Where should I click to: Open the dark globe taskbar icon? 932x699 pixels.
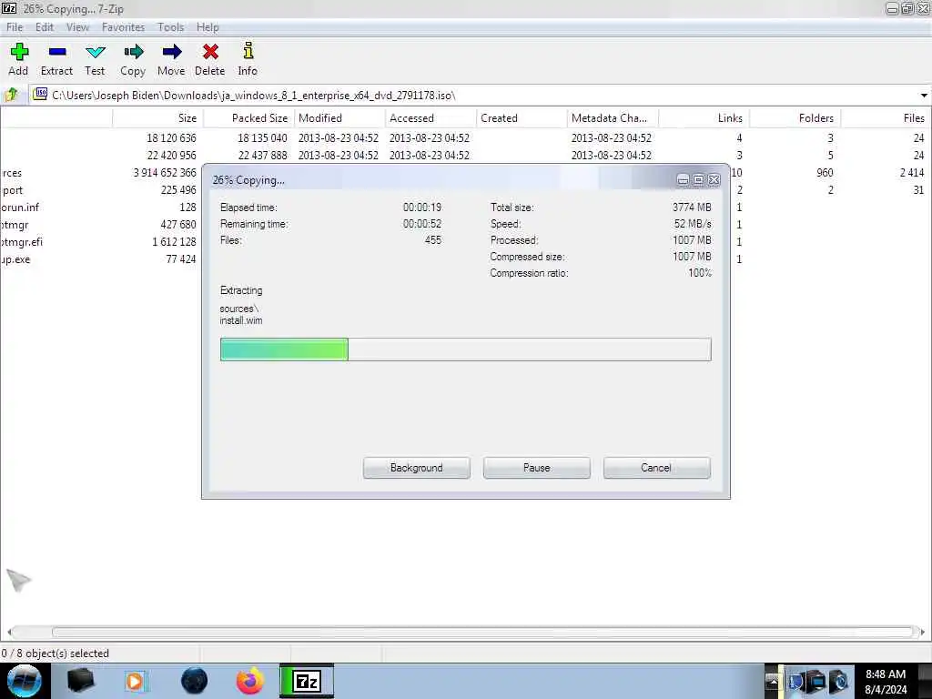click(x=194, y=681)
